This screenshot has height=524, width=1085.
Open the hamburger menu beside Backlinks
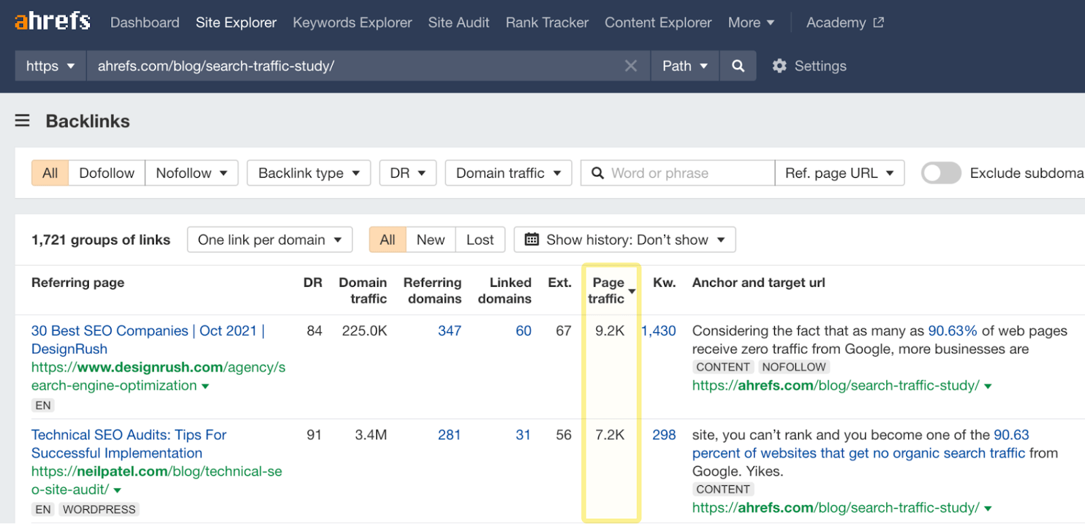click(x=22, y=121)
